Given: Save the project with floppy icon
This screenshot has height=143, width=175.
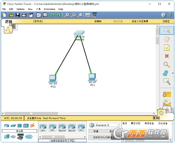Looking at the screenshot, I should click(18, 15).
